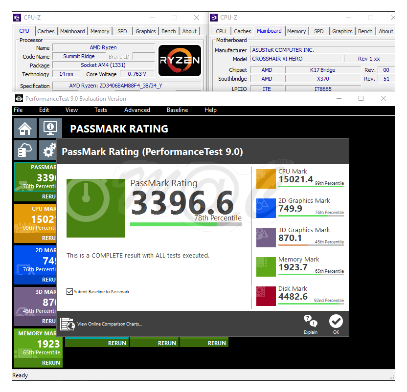
Task: Open the Baseline menu
Action: pyautogui.click(x=177, y=110)
